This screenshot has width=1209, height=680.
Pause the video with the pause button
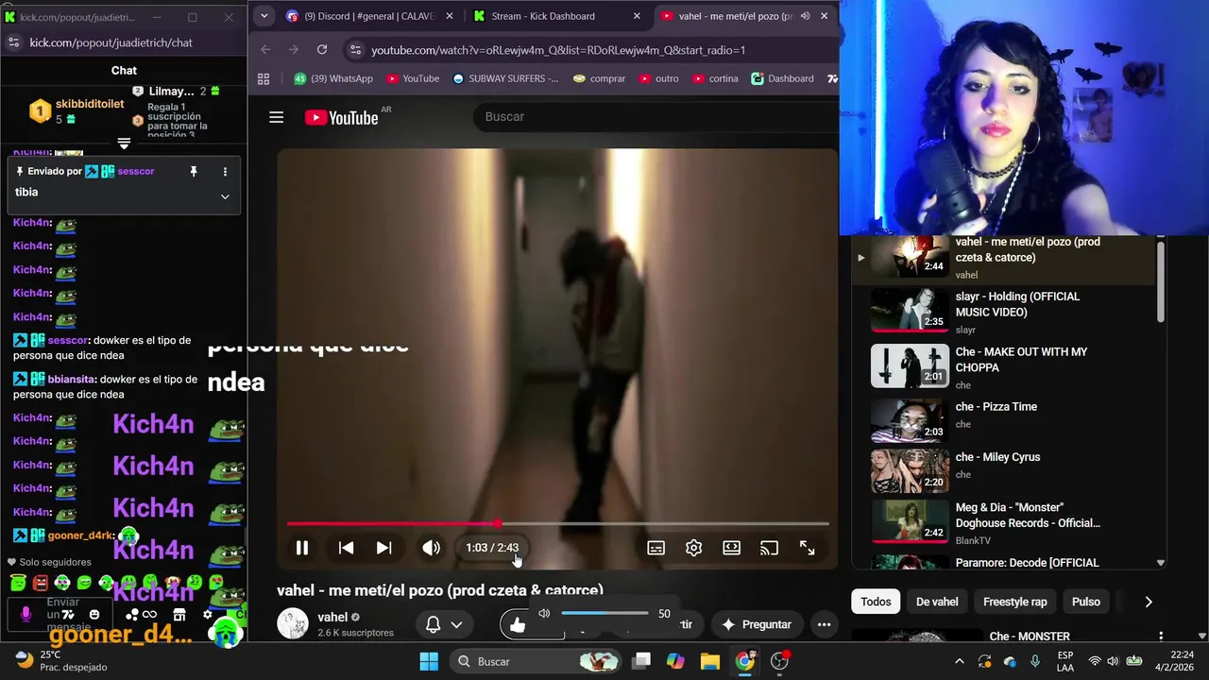(x=302, y=548)
